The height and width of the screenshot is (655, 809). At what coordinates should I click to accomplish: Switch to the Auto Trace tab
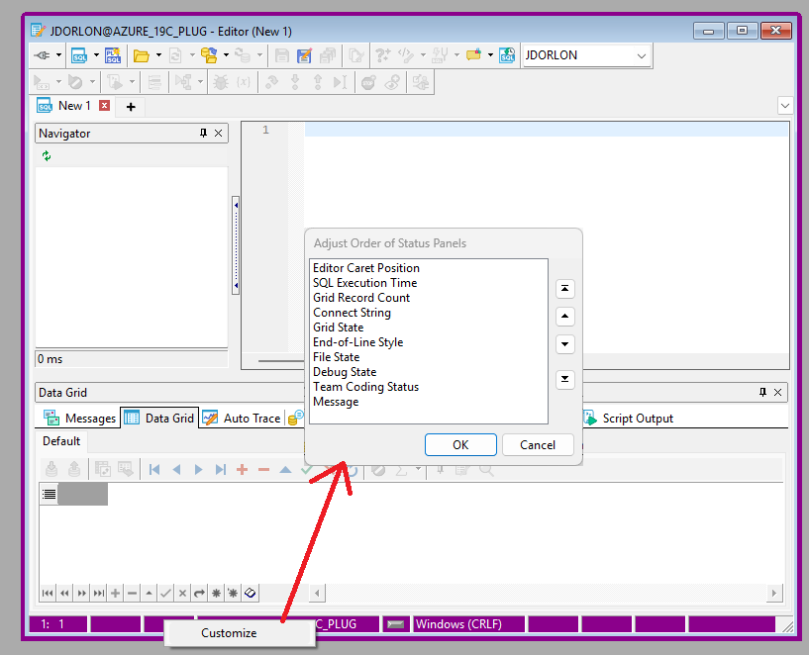click(x=242, y=418)
